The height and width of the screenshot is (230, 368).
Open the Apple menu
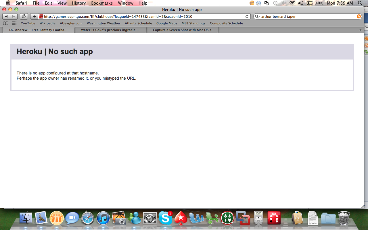click(x=8, y=3)
